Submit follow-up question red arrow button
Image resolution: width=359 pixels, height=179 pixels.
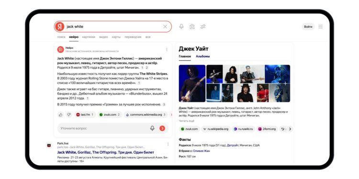click(x=162, y=128)
